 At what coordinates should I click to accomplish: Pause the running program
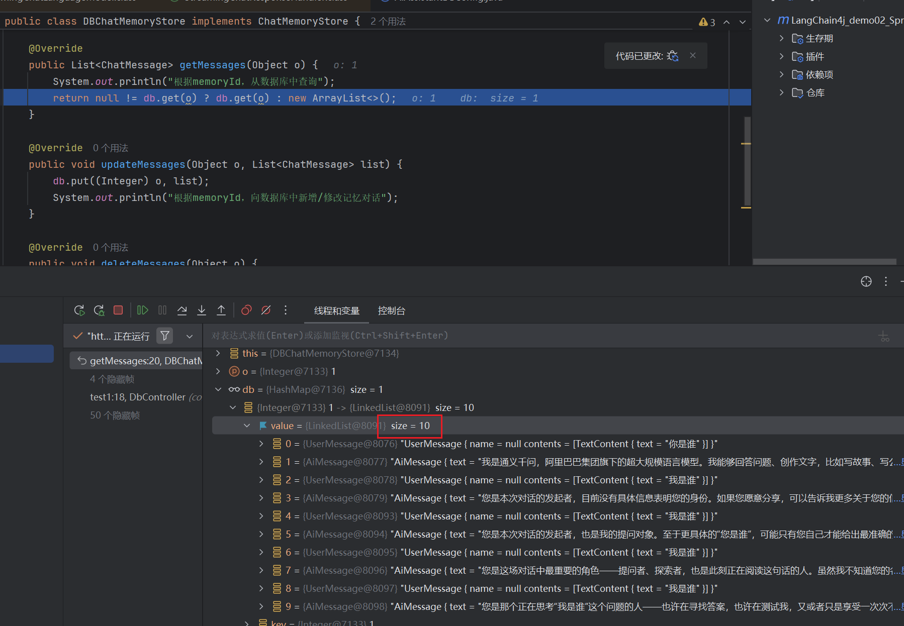pyautogui.click(x=162, y=310)
